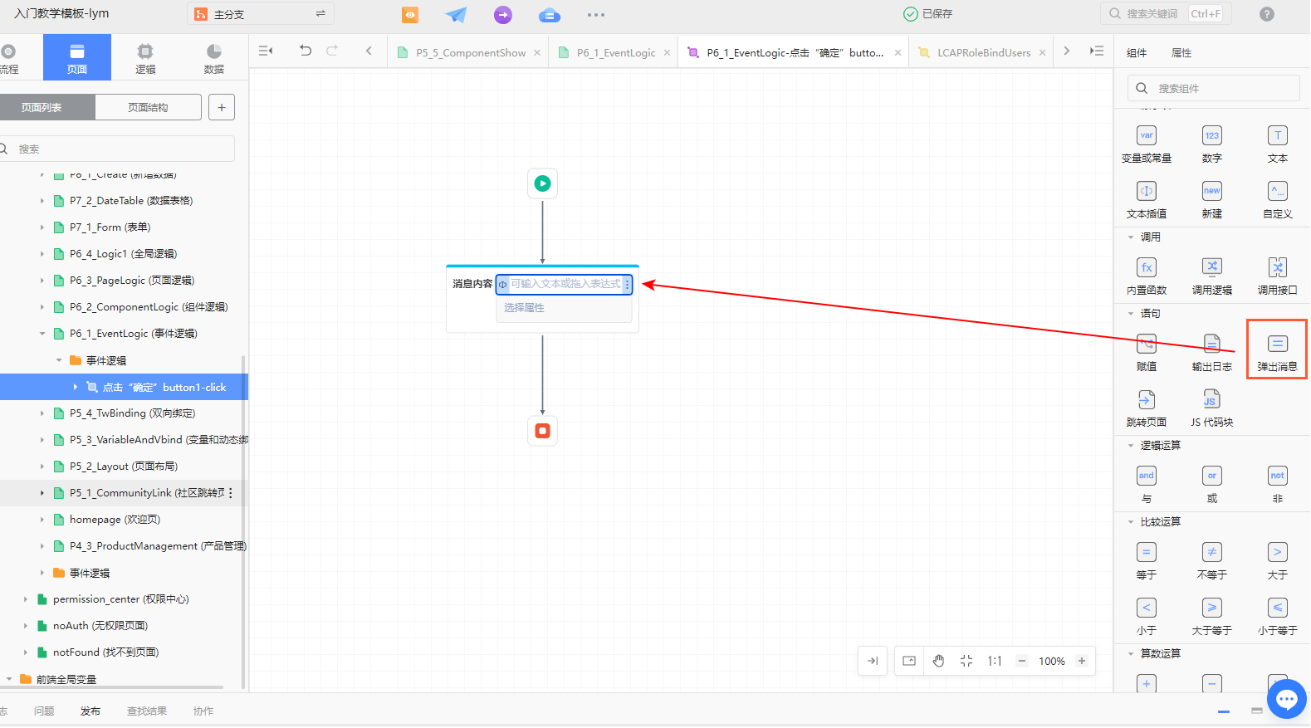Viewport: 1311px width, 728px height.
Task: Toggle the 属性 panel on the right
Action: tap(1181, 53)
